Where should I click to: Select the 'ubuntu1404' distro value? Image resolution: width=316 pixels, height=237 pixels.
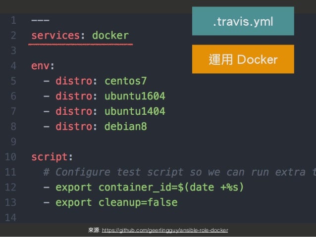(x=135, y=111)
